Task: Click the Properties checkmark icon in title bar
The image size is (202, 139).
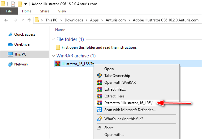Action: point(12,4)
